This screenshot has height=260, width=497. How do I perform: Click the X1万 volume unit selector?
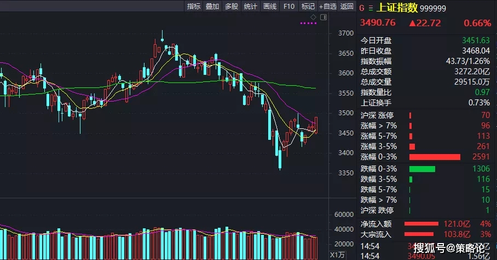337,255
